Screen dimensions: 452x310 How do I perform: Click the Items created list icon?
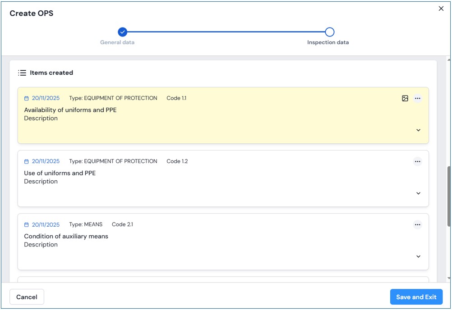(22, 73)
